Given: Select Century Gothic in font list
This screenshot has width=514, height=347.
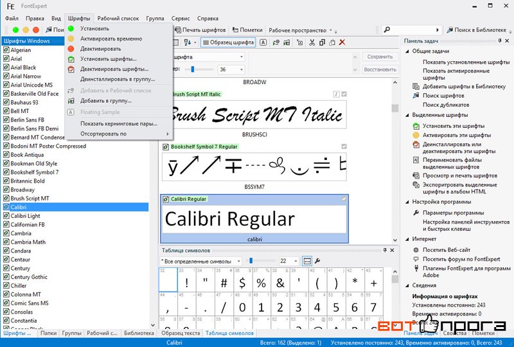Looking at the screenshot, I should point(29,277).
